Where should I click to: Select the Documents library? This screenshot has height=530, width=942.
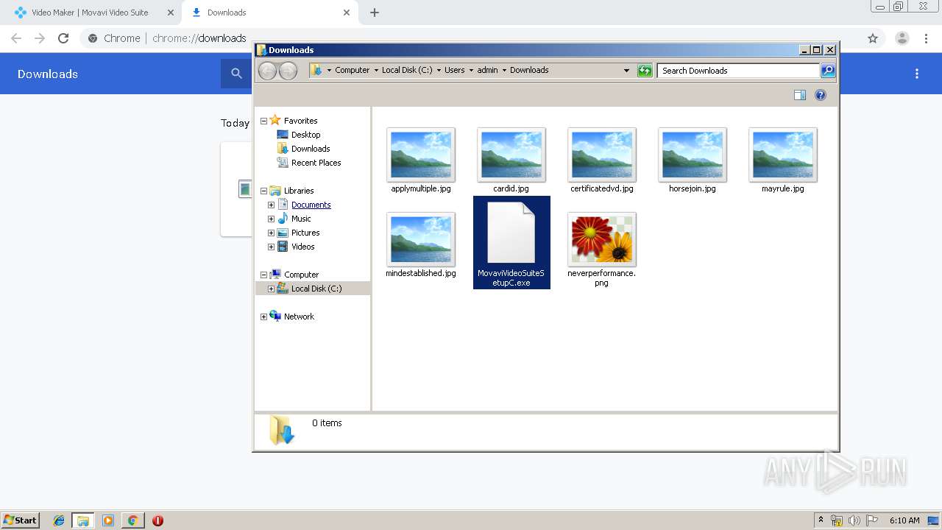pyautogui.click(x=311, y=205)
